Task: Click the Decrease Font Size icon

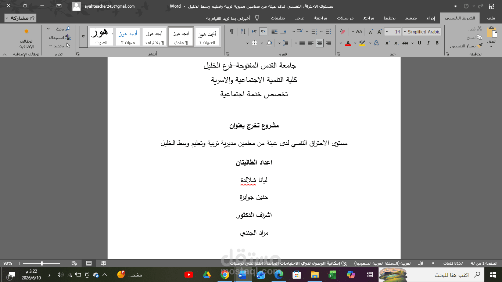Action: click(371, 32)
